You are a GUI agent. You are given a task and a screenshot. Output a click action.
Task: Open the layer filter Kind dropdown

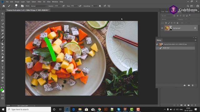pos(167,16)
